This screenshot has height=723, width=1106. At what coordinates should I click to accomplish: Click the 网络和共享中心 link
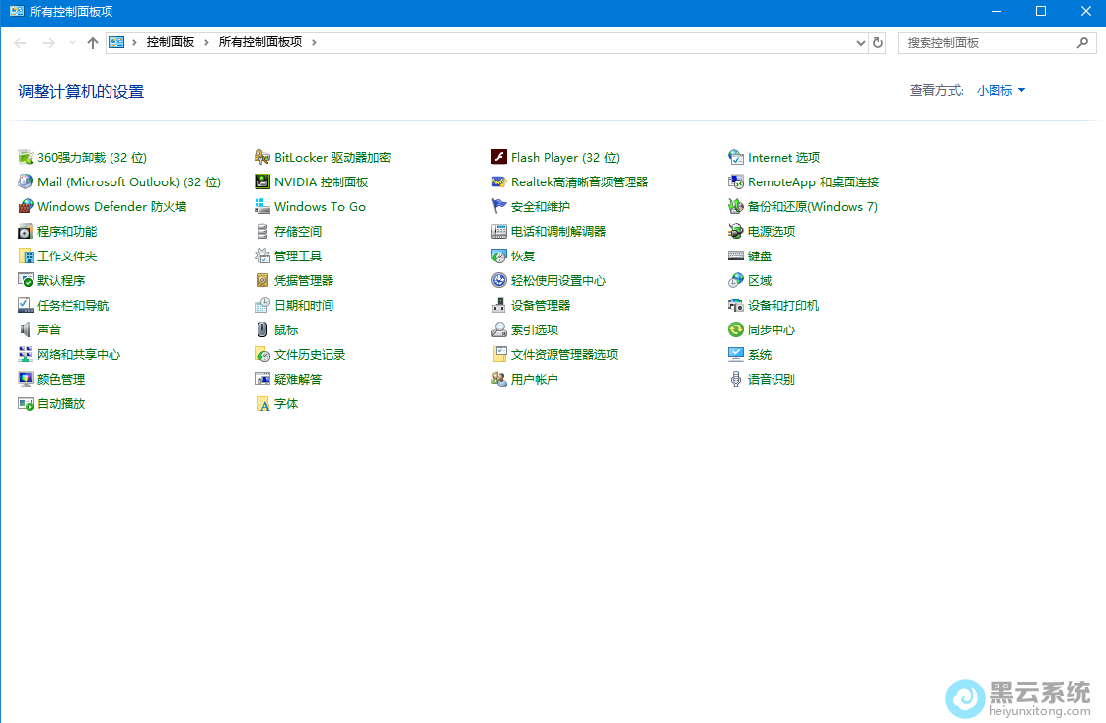[79, 354]
